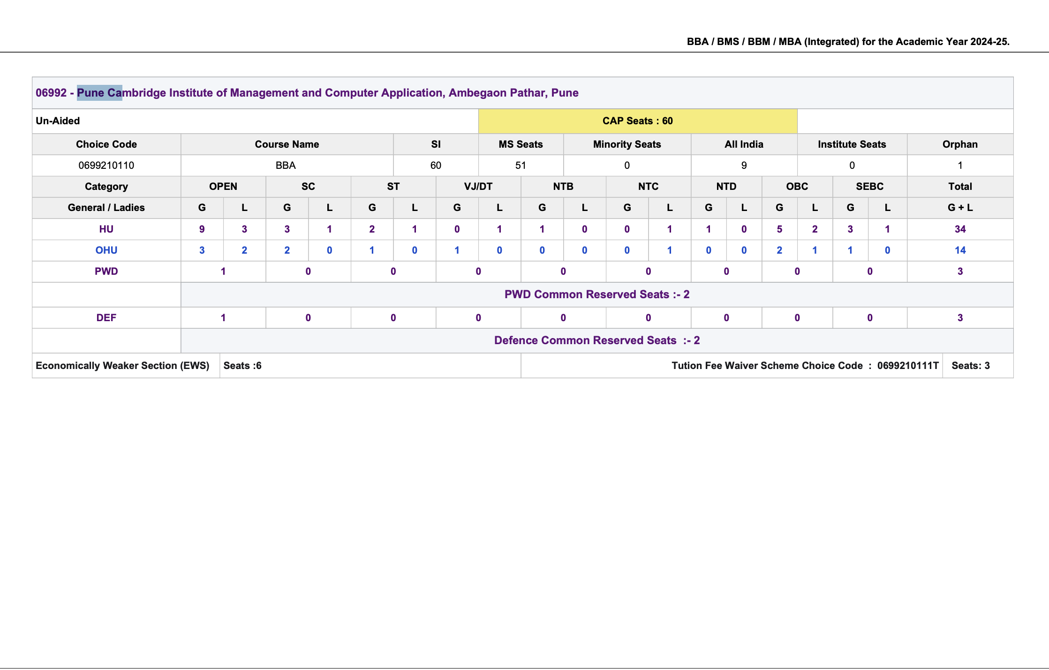Click the VJ/DT category header

pos(478,187)
